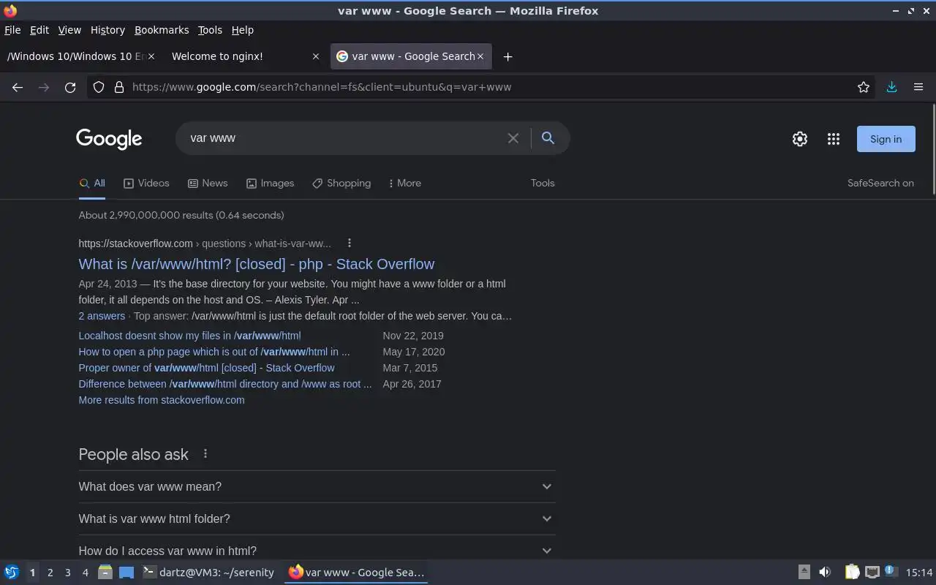This screenshot has height=585, width=936.
Task: Show desktop via blue taskbar icon
Action: point(127,573)
